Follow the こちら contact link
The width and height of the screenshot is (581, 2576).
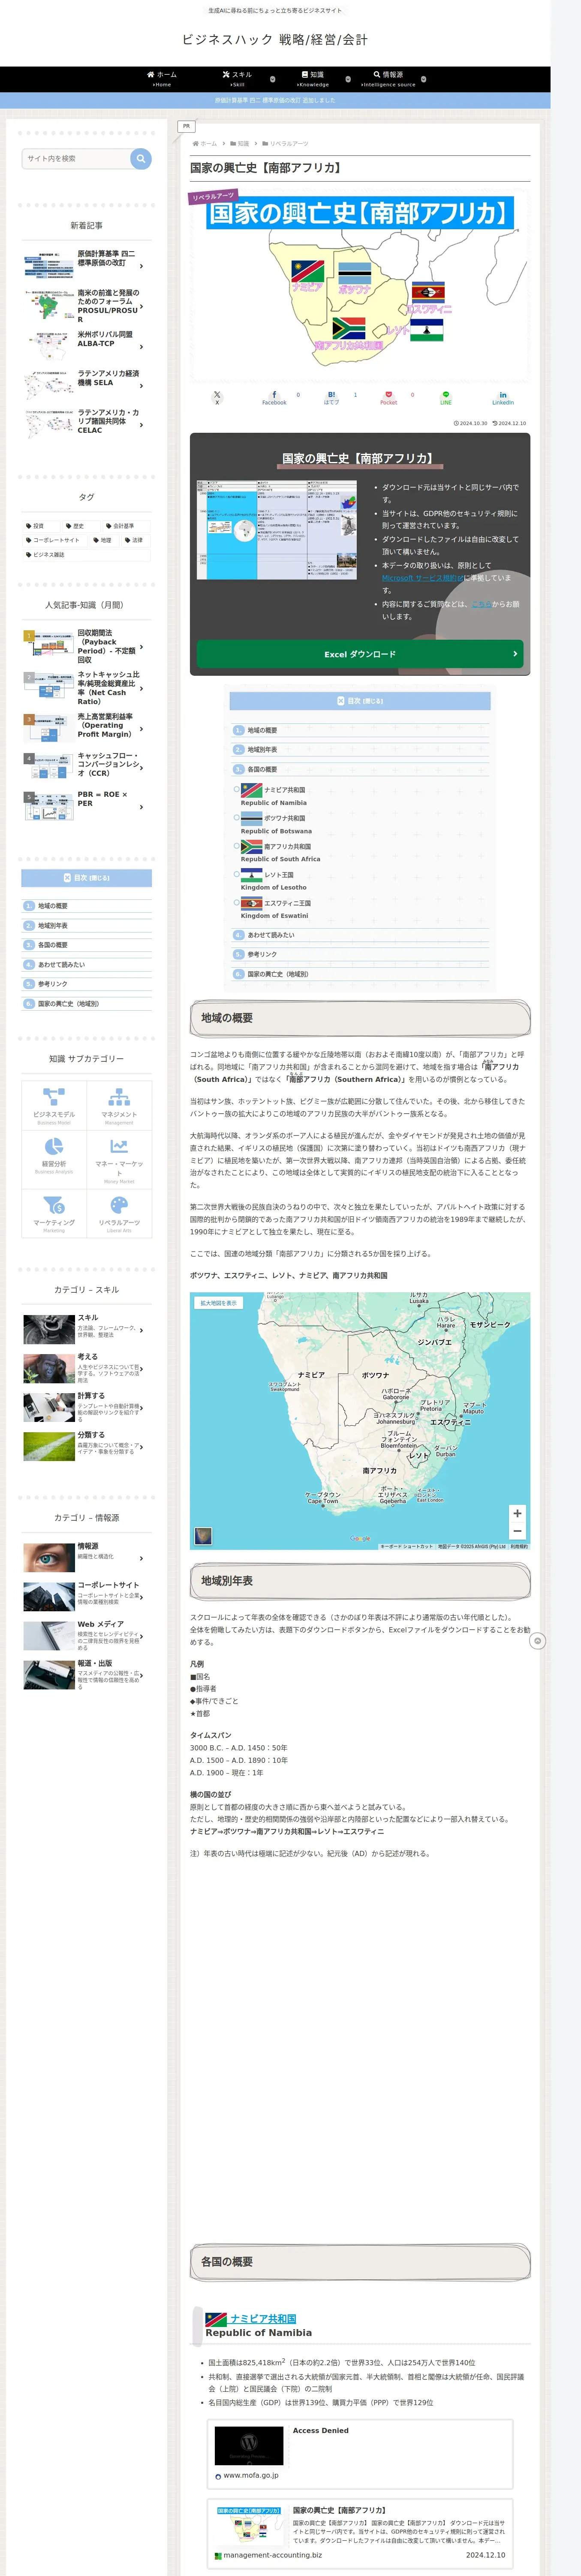click(x=481, y=604)
